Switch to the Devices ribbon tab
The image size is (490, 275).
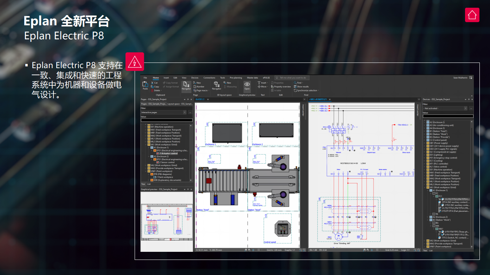pyautogui.click(x=195, y=78)
